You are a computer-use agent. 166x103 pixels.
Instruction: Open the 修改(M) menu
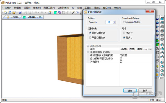click(37, 8)
